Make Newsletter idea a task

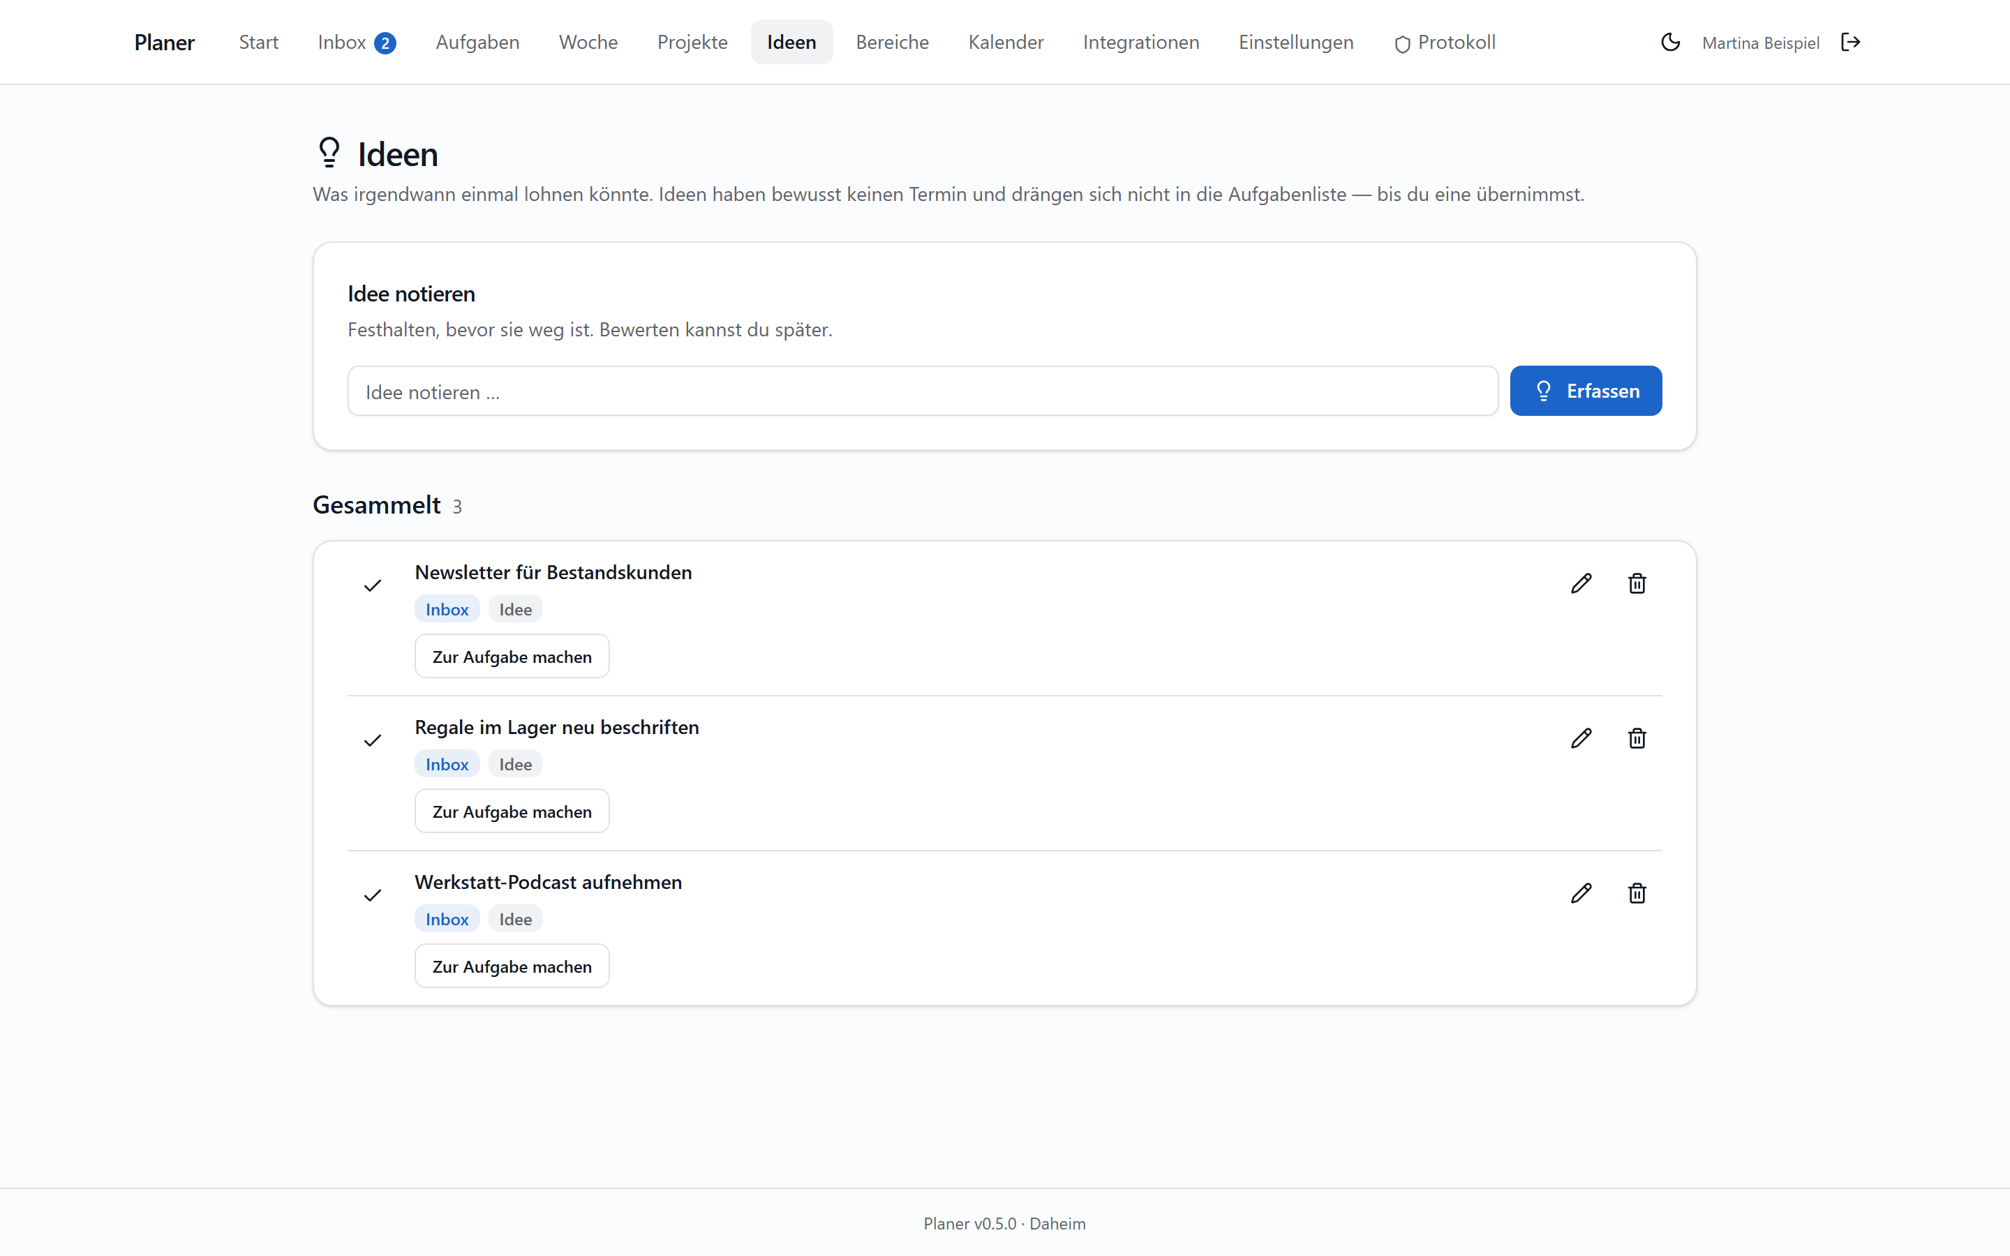point(512,656)
